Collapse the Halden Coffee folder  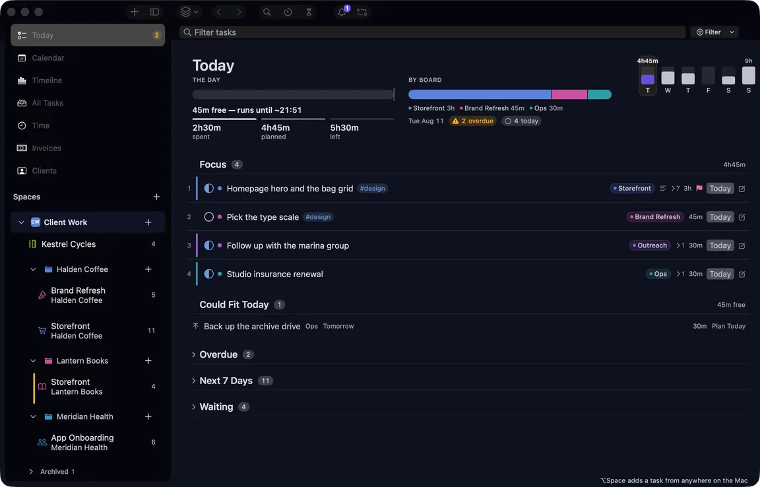(x=33, y=269)
